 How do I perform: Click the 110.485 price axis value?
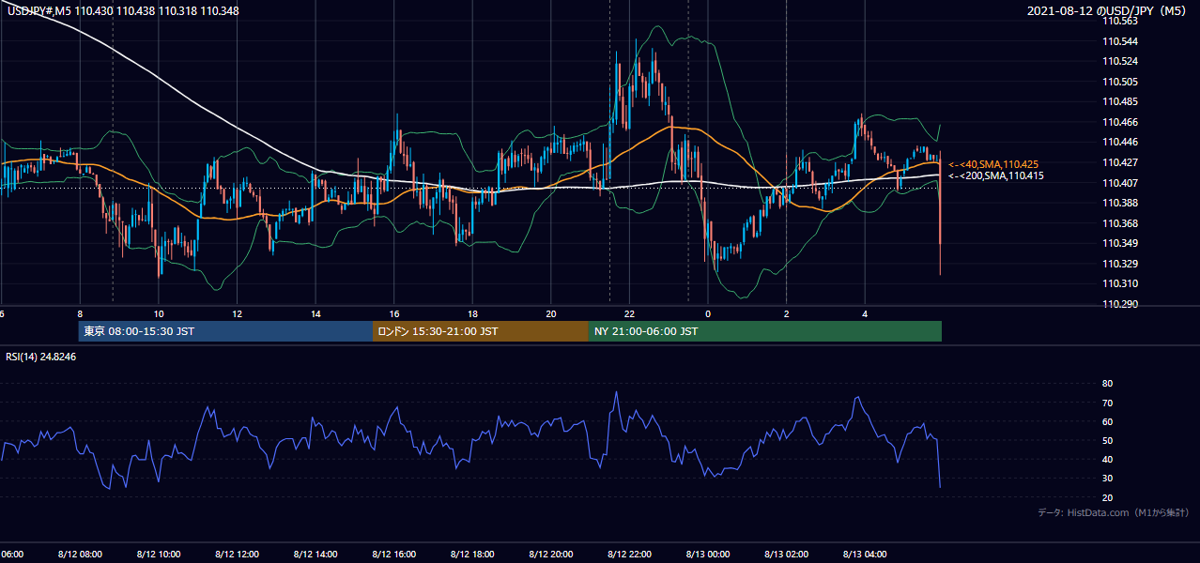pos(1119,102)
